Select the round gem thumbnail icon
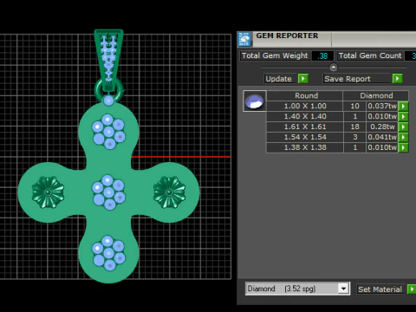 tap(255, 101)
